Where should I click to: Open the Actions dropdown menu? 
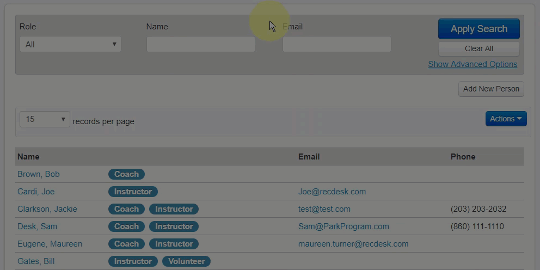[x=506, y=119]
